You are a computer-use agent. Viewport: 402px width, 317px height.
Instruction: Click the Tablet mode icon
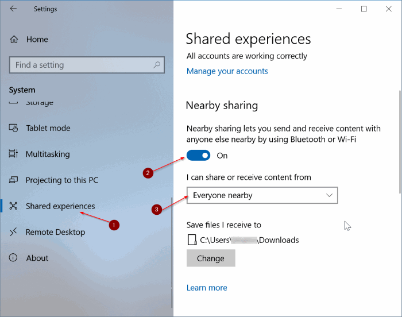14,128
